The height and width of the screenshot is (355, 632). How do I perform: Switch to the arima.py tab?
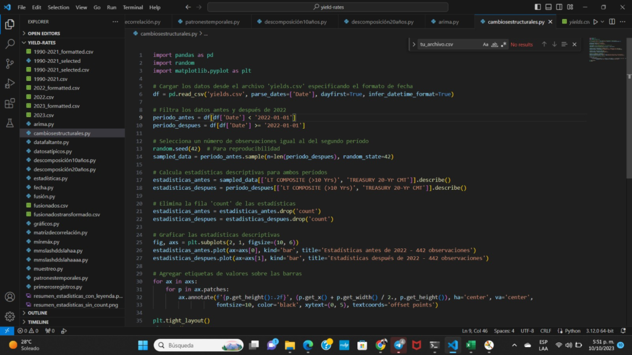(449, 22)
